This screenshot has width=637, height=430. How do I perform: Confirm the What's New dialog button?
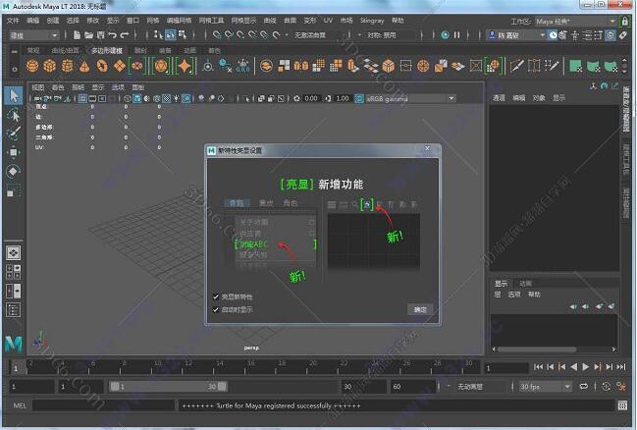[x=420, y=309]
